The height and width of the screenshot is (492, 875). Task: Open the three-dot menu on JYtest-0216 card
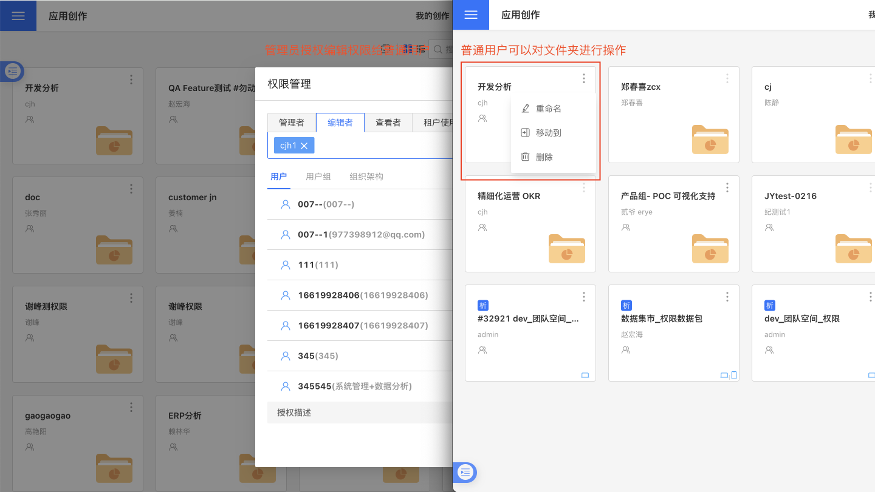coord(870,187)
